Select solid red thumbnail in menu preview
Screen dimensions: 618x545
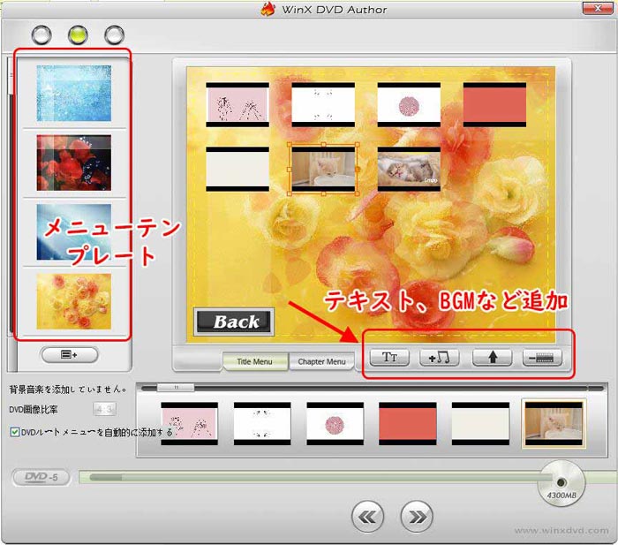494,104
